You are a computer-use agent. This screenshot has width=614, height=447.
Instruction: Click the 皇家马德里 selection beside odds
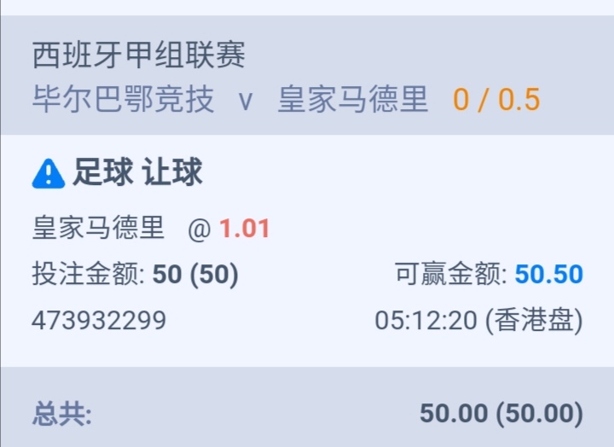point(97,229)
